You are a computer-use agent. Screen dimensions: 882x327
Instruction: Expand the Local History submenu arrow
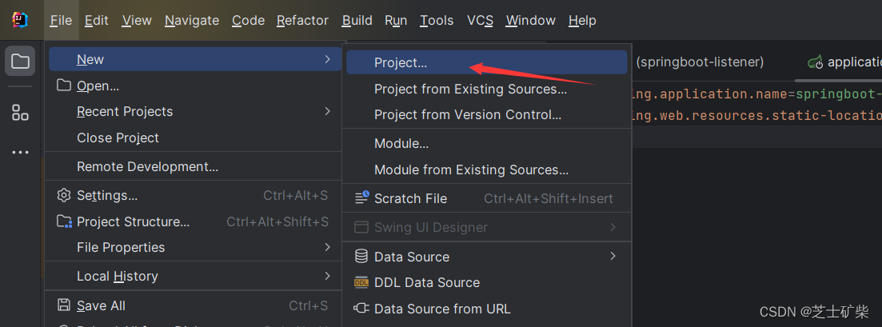[328, 276]
